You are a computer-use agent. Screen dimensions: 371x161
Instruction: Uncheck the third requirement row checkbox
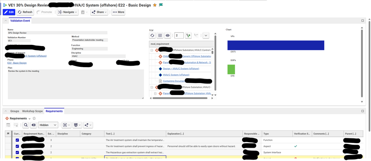(x=17, y=152)
